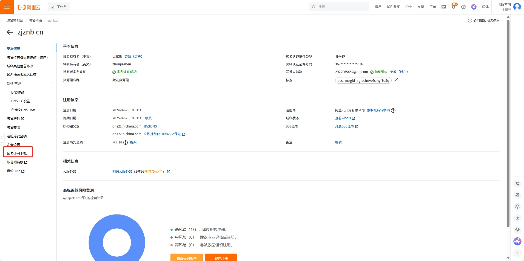The width and height of the screenshot is (524, 261).
Task: Click the transfer code help icon
Action: click(x=393, y=111)
